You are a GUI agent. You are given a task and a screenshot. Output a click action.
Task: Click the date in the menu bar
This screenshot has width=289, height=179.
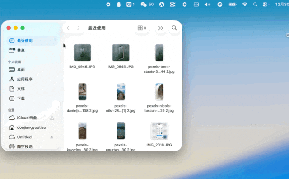[282, 5]
